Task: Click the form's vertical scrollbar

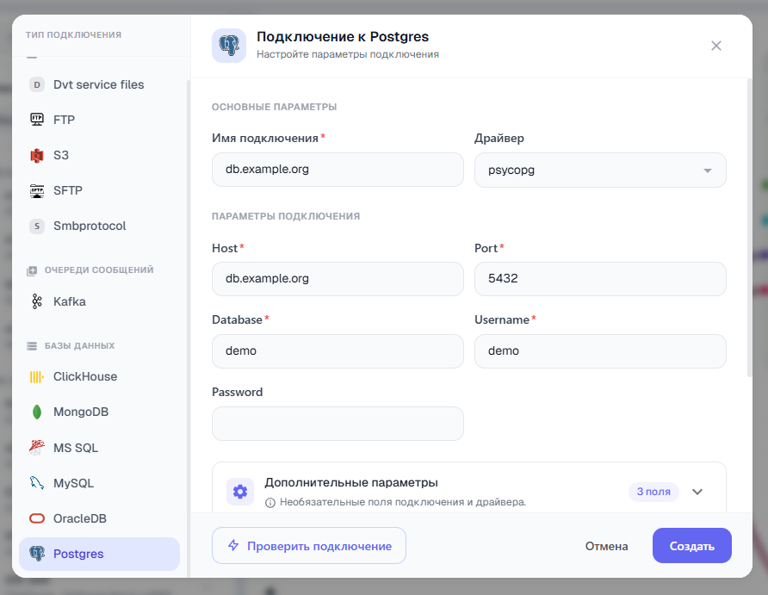Action: pos(749,227)
